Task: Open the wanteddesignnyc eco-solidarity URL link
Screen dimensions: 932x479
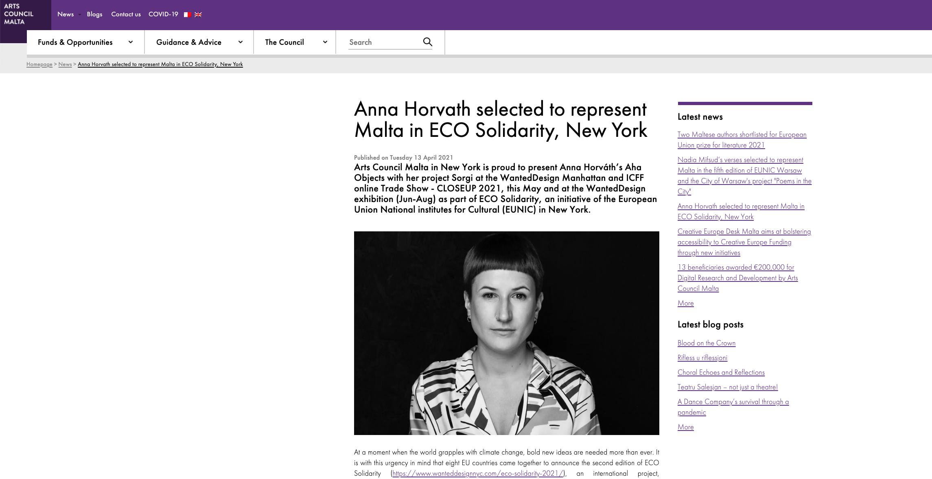Action: [478, 473]
